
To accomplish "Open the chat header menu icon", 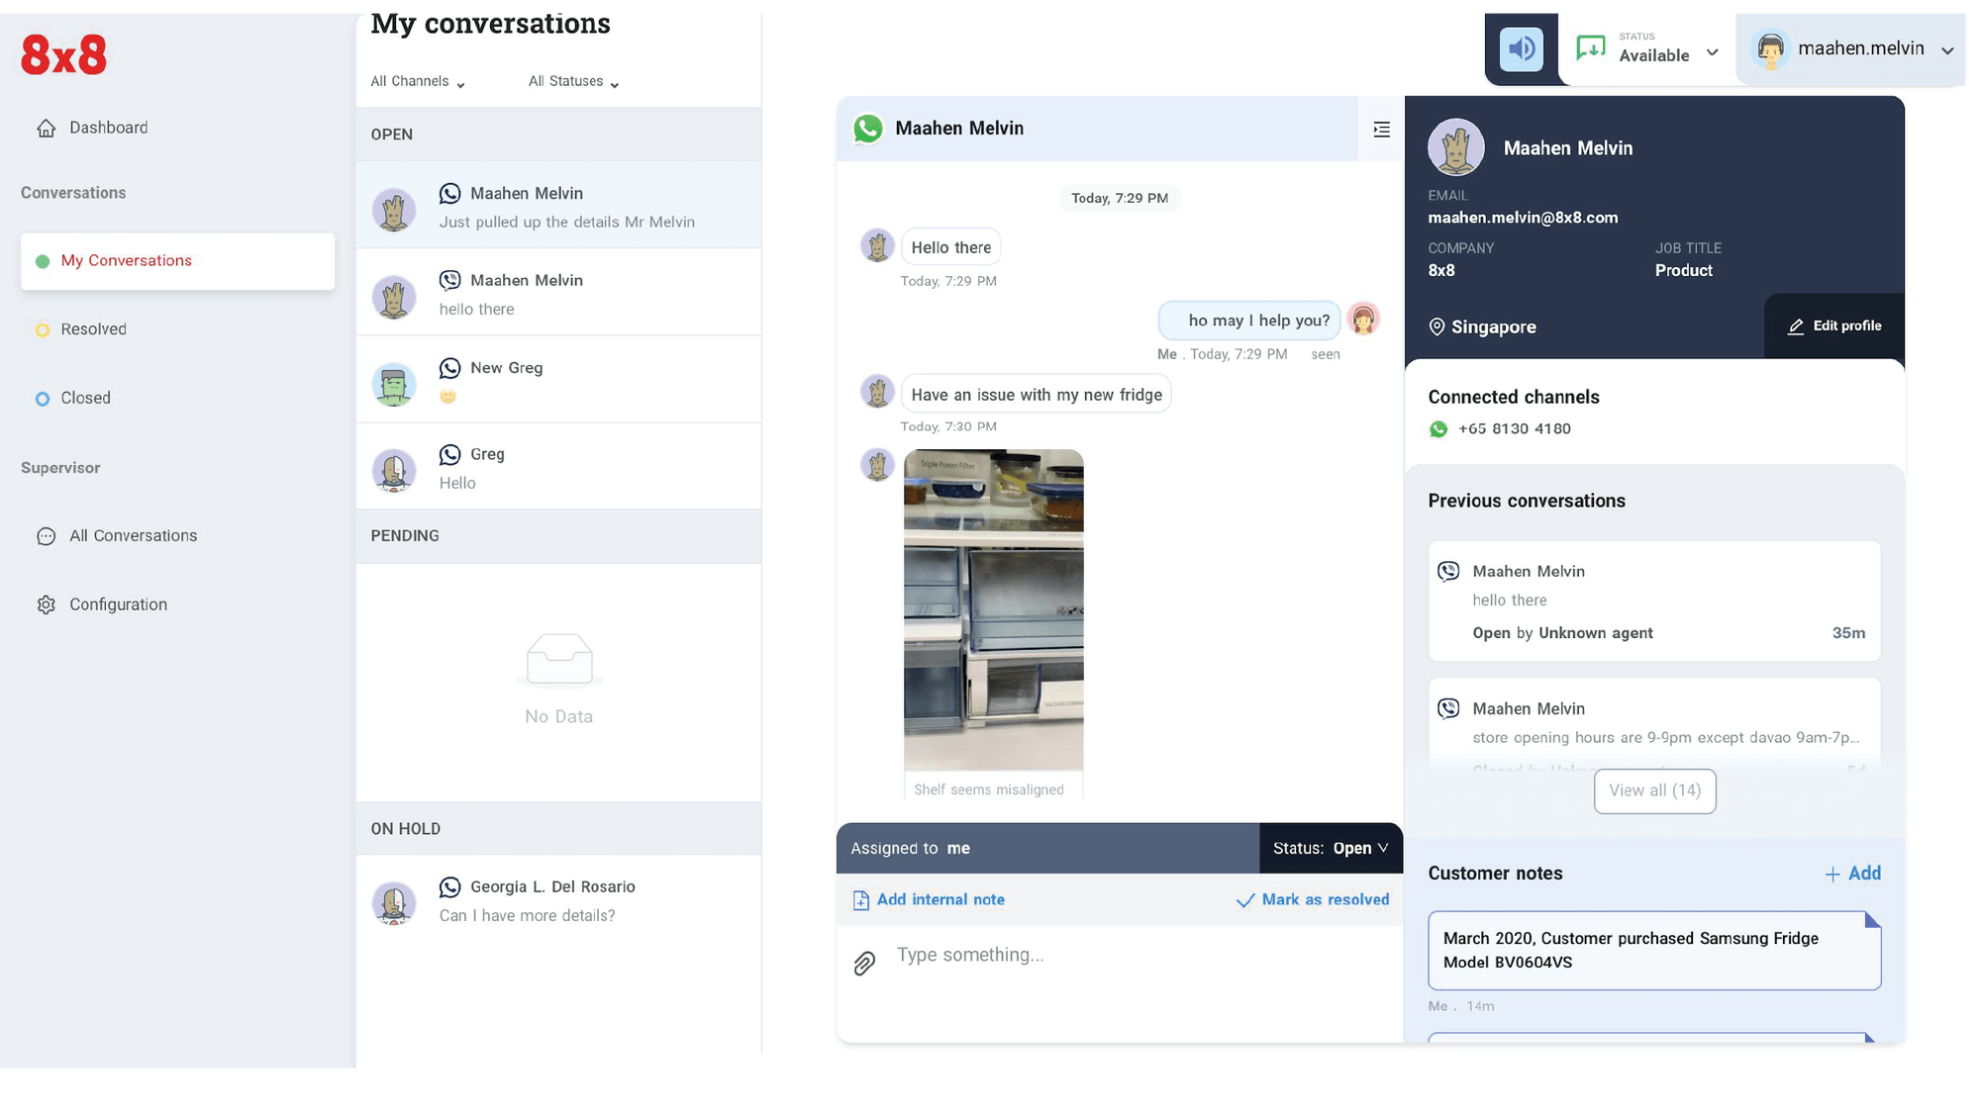I will click(1381, 130).
